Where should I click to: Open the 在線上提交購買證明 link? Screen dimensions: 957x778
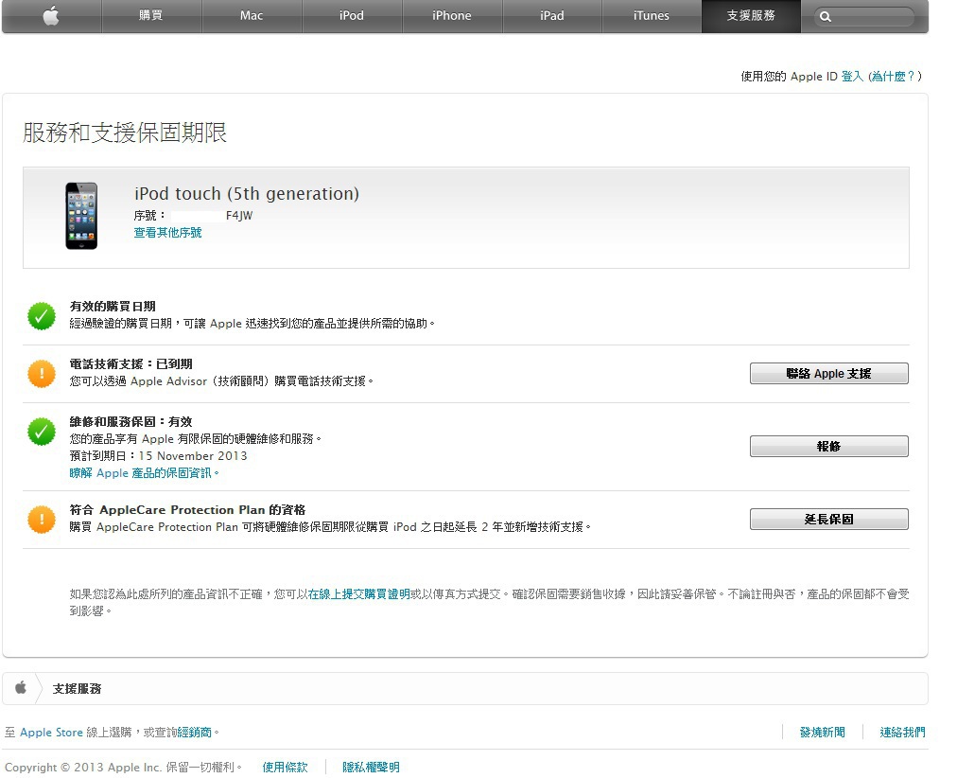tap(358, 594)
